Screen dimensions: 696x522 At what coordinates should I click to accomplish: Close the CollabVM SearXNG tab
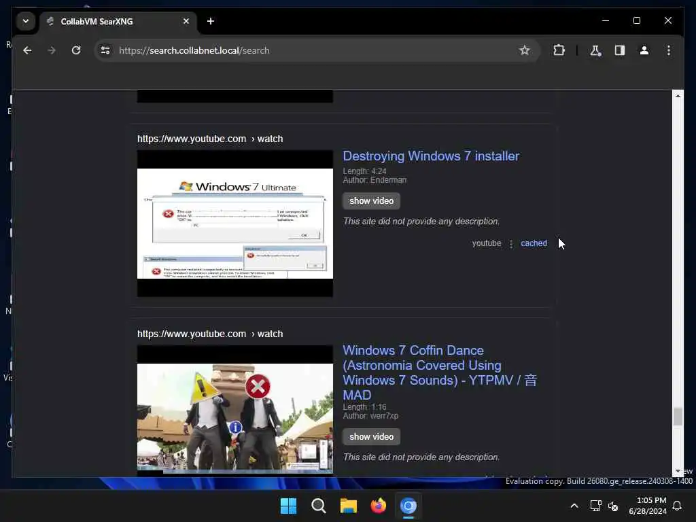click(x=186, y=21)
